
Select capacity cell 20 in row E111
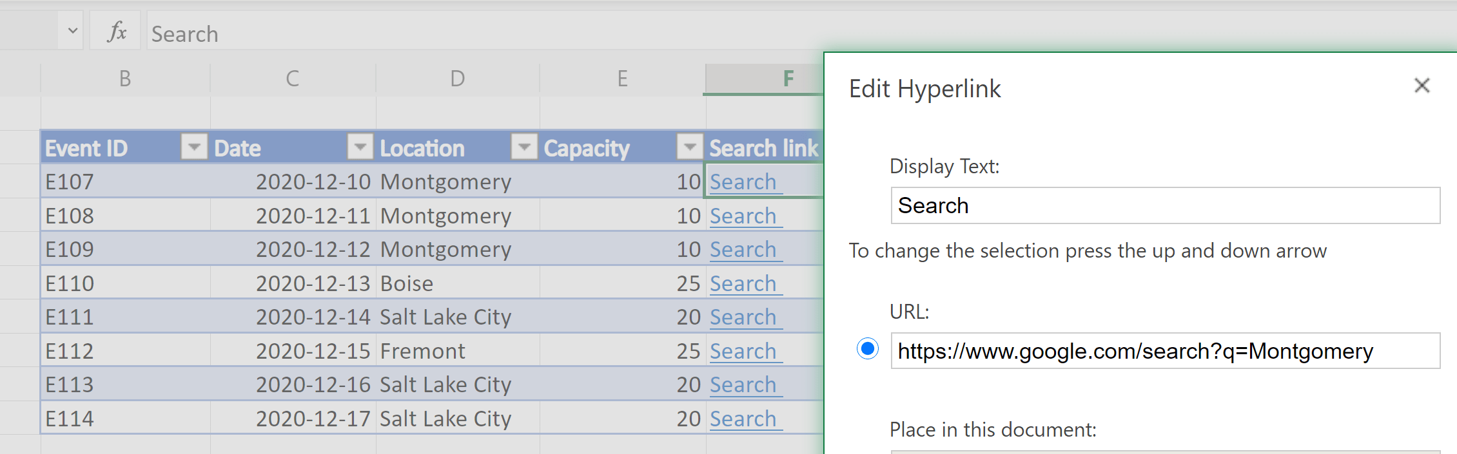coord(623,317)
